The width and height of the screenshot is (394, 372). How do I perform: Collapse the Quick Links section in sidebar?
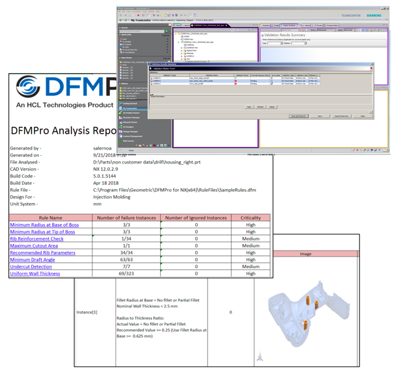120,34
